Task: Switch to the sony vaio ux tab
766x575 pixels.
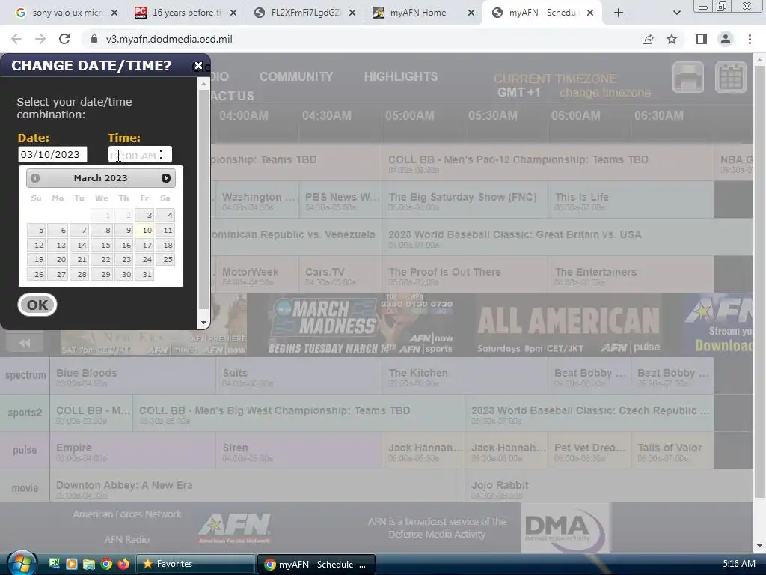Action: click(x=67, y=13)
